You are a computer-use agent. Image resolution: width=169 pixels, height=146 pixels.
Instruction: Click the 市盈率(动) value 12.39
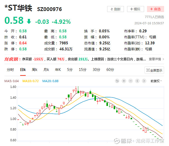pyautogui.click(x=150, y=43)
